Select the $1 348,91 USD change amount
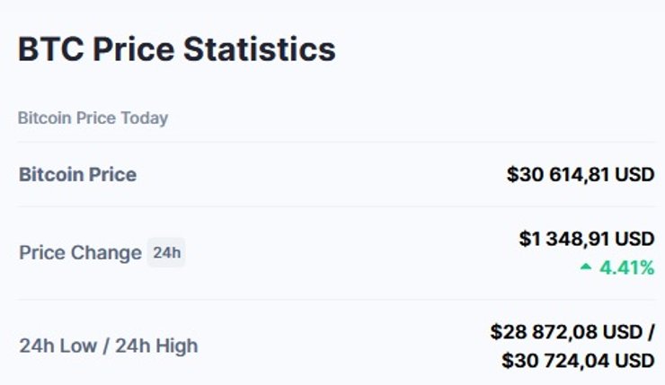This screenshot has width=665, height=385. tap(586, 239)
